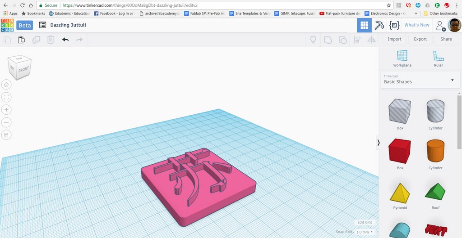Redo the last action
This screenshot has height=238, width=462.
[79, 40]
